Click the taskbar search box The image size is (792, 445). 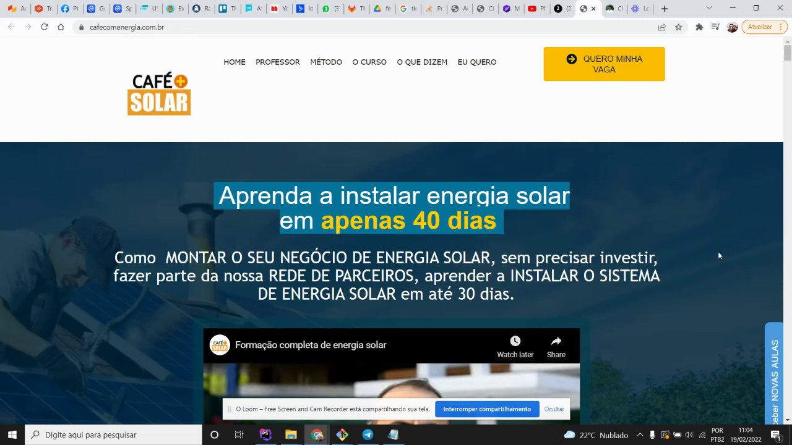(x=113, y=434)
